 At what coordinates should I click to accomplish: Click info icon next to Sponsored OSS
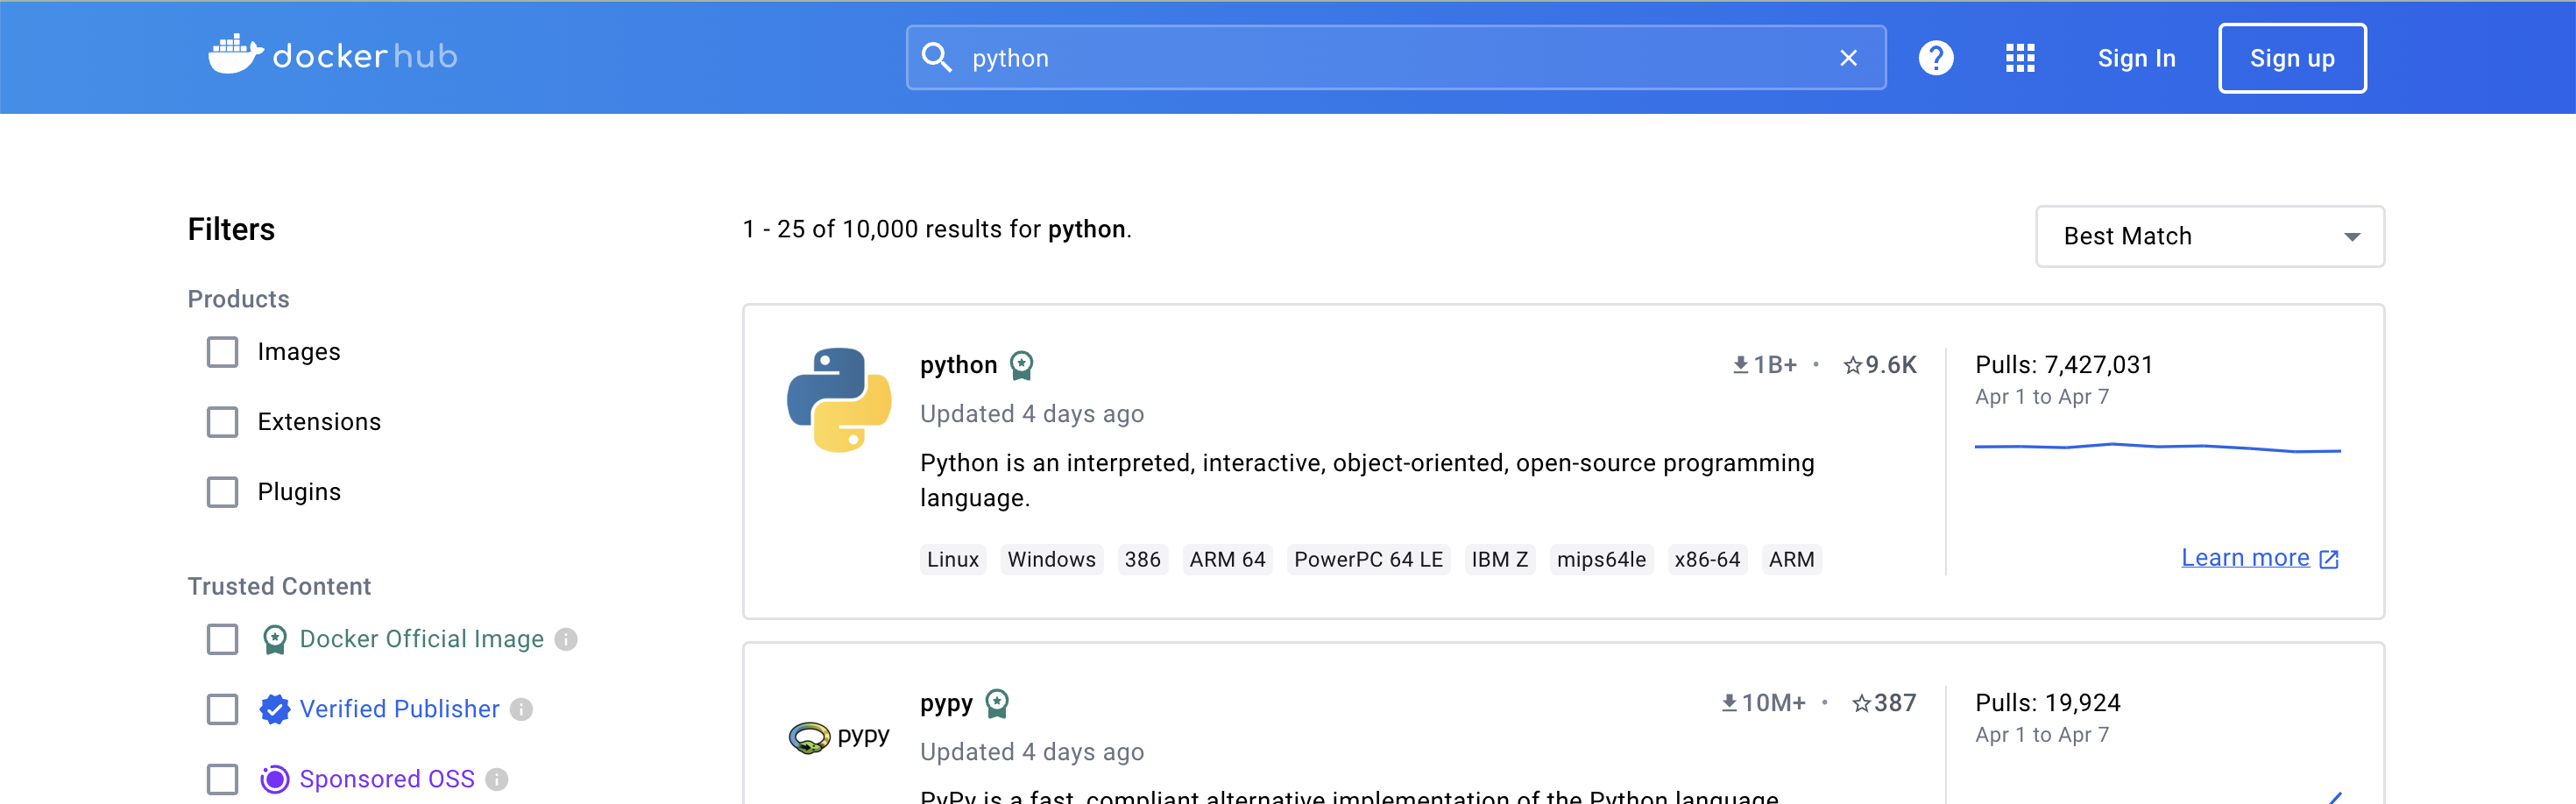tap(497, 779)
